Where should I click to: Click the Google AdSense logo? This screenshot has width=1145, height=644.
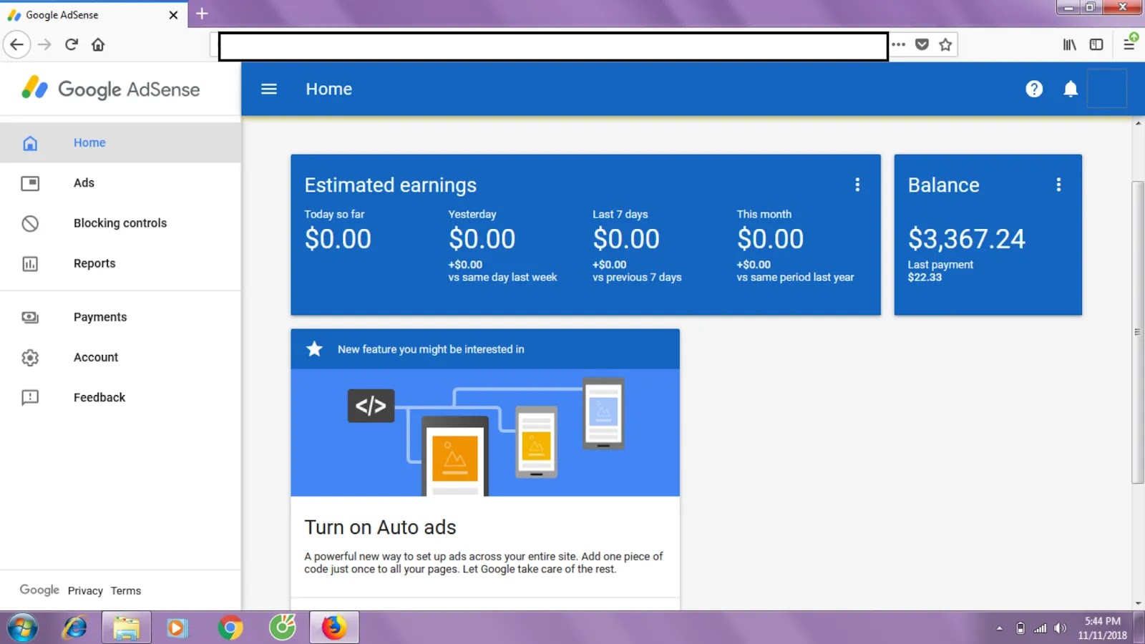pyautogui.click(x=111, y=89)
